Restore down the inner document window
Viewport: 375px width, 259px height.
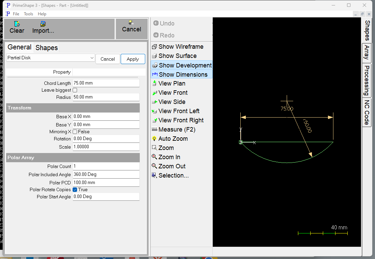click(362, 14)
